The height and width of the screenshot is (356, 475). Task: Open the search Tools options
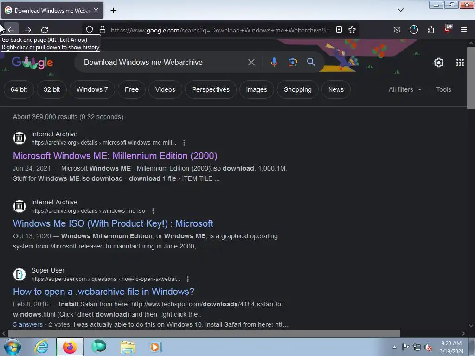point(443,89)
